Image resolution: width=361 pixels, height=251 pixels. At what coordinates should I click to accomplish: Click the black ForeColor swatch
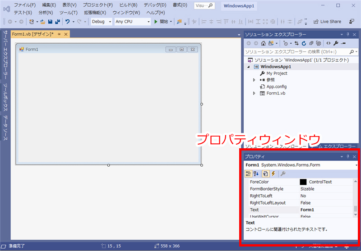pos(303,182)
